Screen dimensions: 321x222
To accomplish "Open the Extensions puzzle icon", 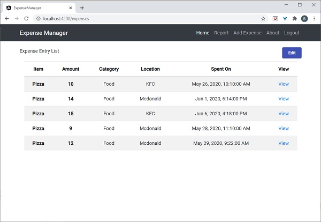I will coord(294,18).
